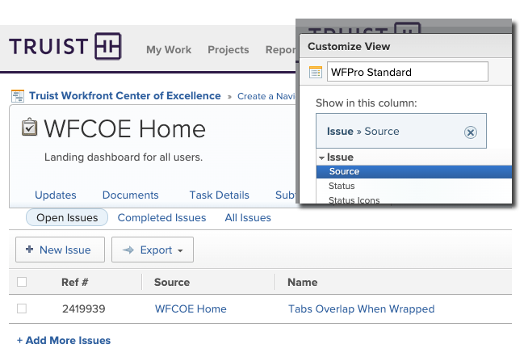Open the Export dropdown

(152, 250)
